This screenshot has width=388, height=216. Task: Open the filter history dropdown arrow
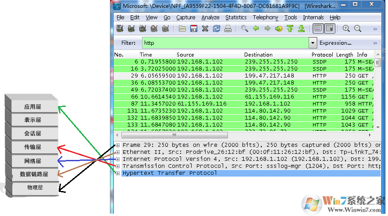coord(313,43)
